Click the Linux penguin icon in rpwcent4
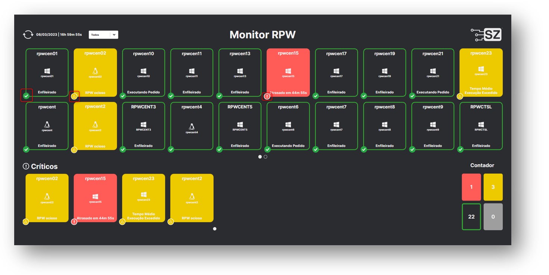549x275 pixels. tap(191, 127)
